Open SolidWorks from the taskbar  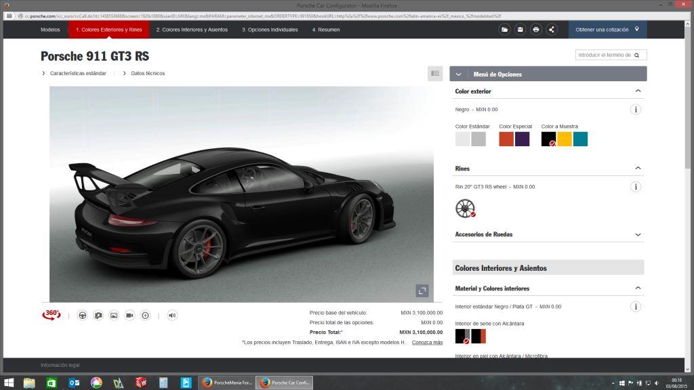tap(141, 383)
